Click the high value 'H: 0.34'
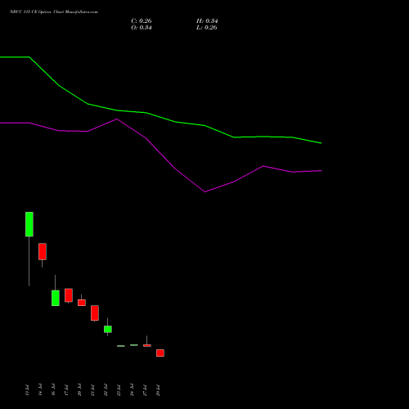The image size is (409, 409). [x=207, y=21]
